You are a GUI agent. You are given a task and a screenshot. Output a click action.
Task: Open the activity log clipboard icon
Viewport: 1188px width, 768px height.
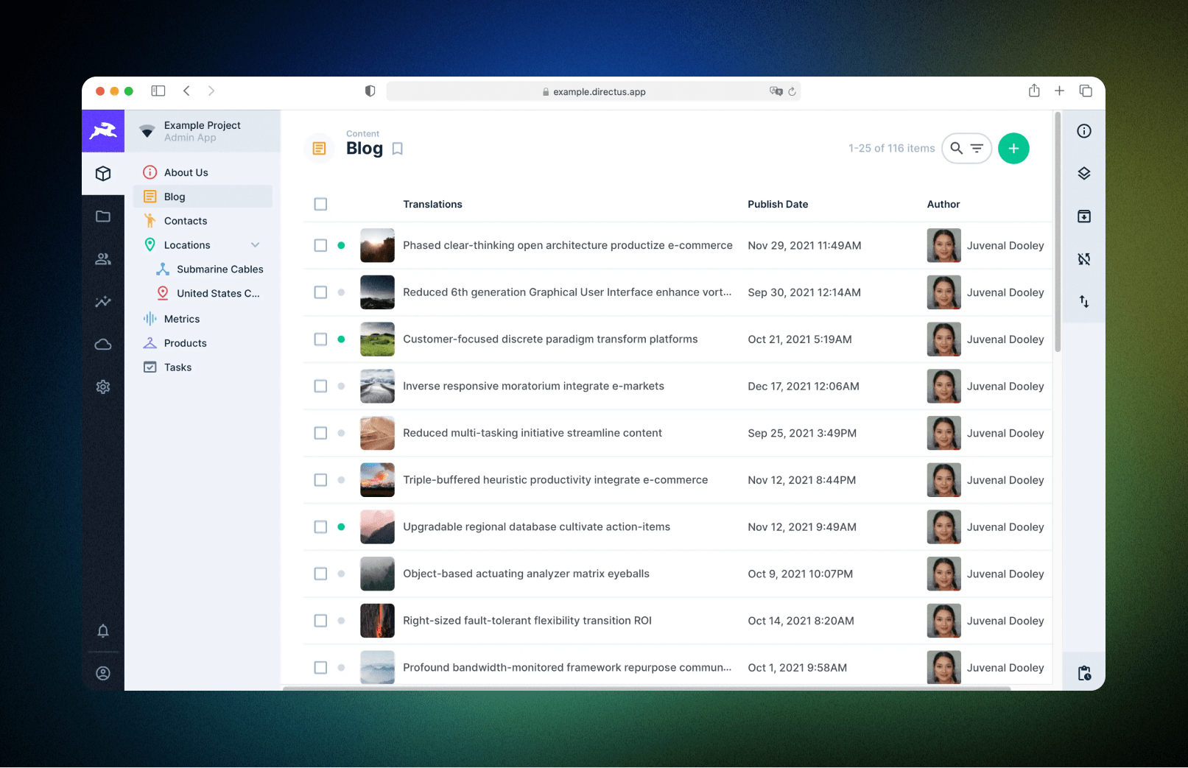click(x=1084, y=673)
